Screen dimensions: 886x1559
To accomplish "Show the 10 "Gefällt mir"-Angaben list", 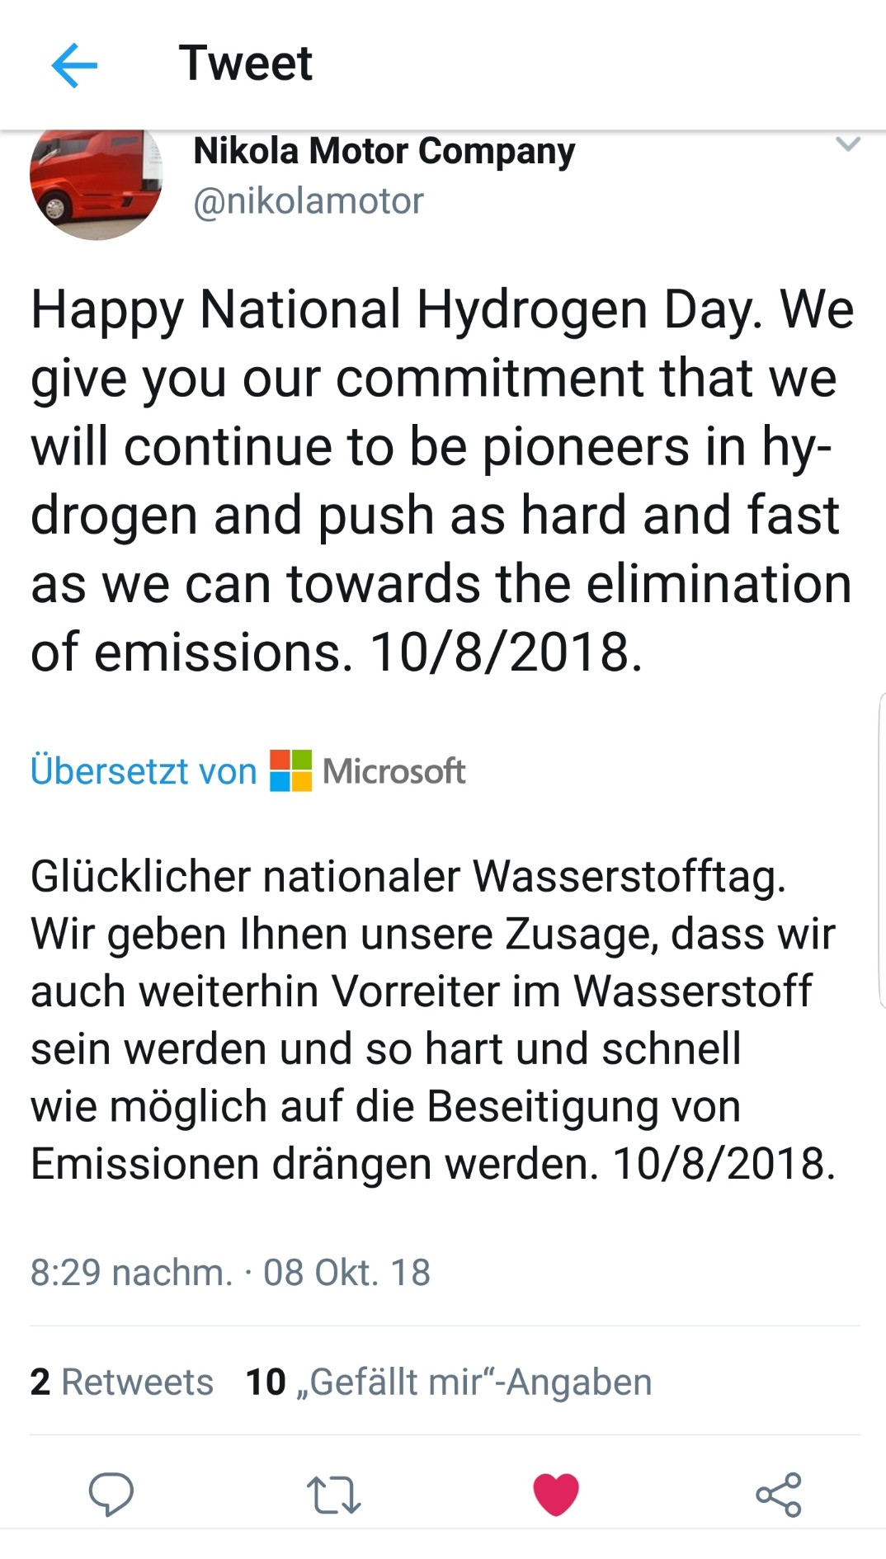I will (x=449, y=1382).
